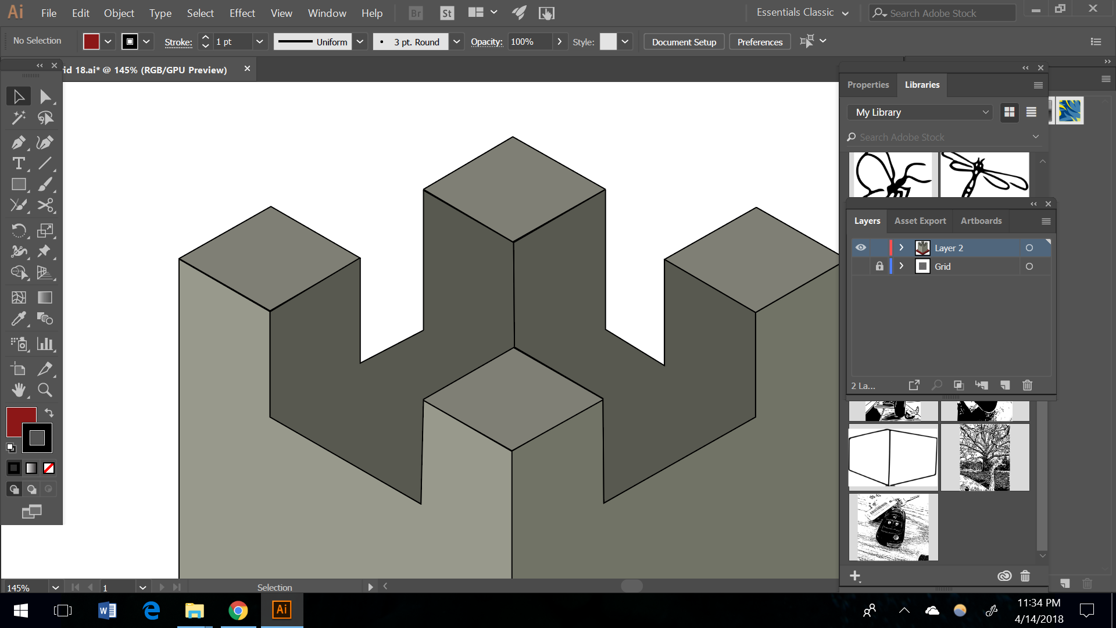Screen dimensions: 1116x628
Task: Switch to the Asset Export tab
Action: (x=920, y=221)
